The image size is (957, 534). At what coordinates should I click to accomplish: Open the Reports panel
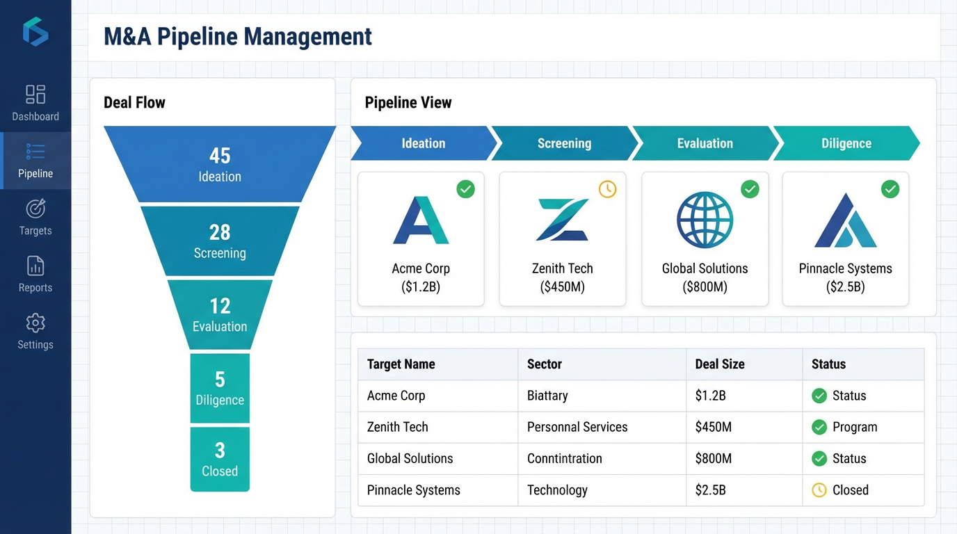pos(35,274)
